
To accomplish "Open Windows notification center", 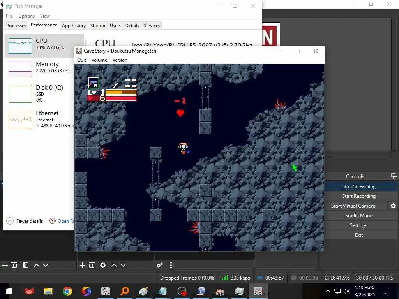I will tap(386, 291).
